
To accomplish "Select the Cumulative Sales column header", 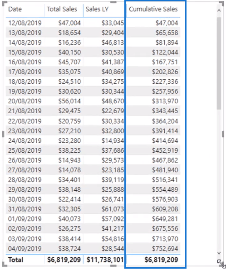I will (x=153, y=9).
